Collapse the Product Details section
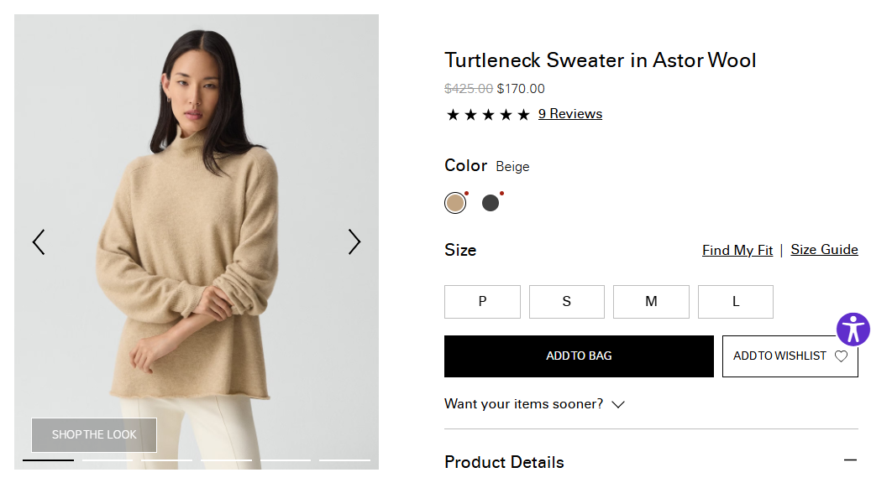 (x=850, y=460)
